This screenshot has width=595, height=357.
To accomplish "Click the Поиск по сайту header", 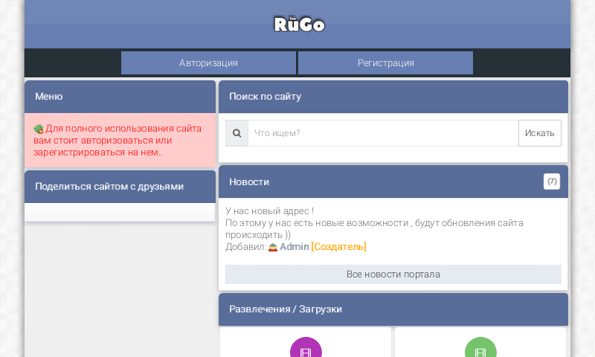I will pos(265,97).
